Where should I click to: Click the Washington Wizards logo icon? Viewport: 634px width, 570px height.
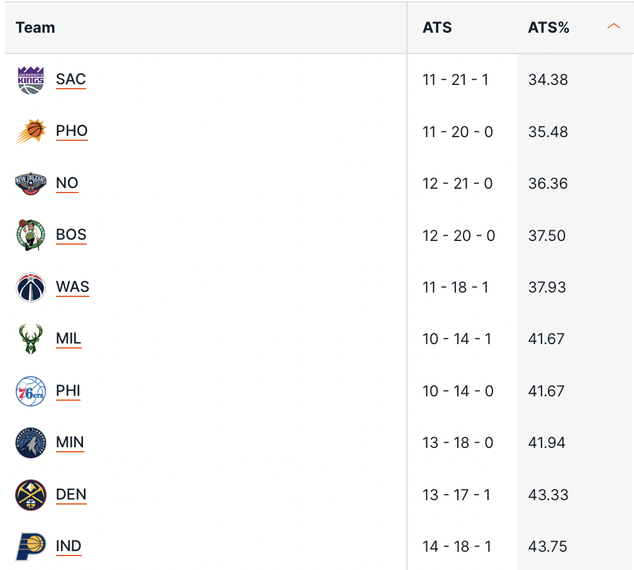point(30,288)
